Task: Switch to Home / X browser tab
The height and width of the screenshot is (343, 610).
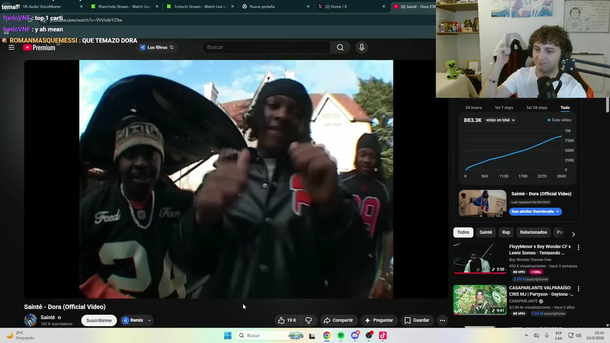Action: click(351, 7)
